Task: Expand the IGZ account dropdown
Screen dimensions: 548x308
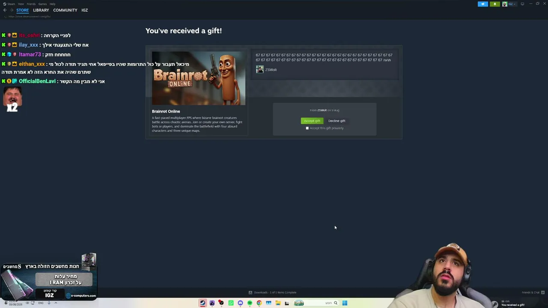Action: (x=513, y=4)
